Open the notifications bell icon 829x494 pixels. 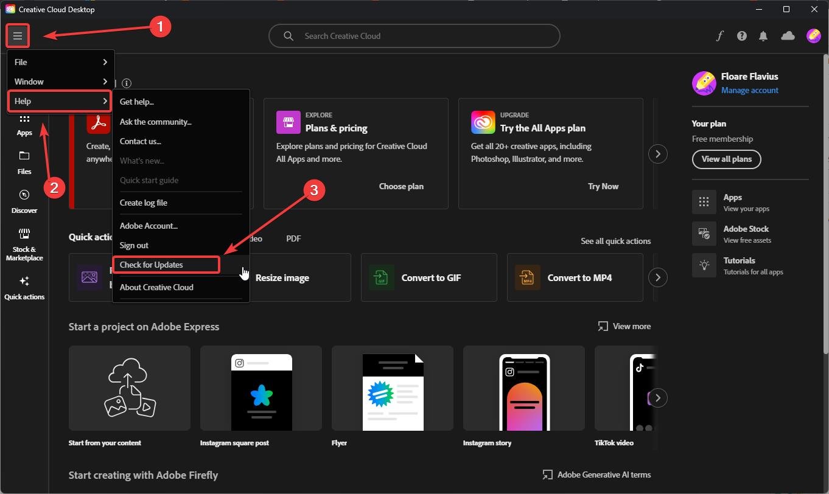[763, 36]
